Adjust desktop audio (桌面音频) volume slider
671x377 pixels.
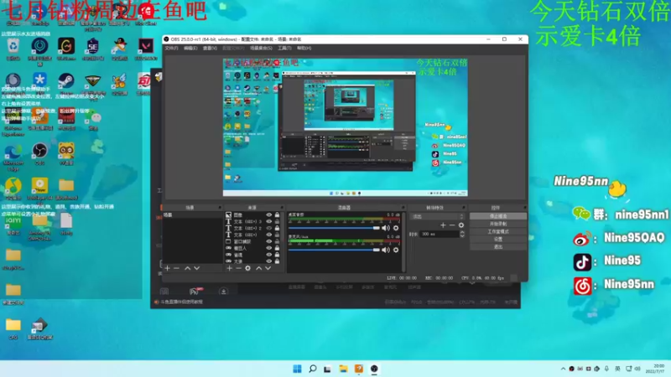334,228
